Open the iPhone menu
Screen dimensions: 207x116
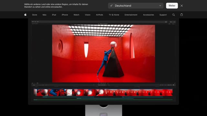tap(65, 15)
